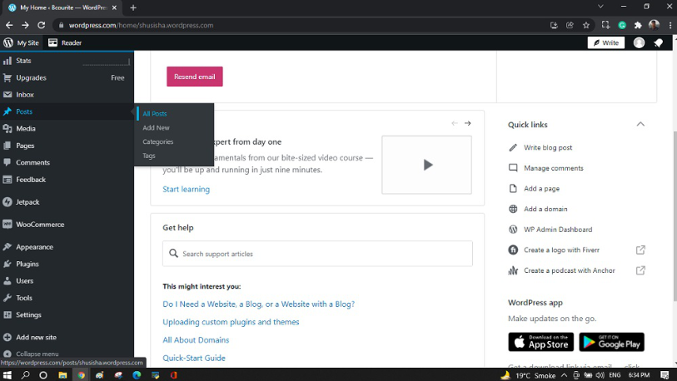The image size is (677, 381).
Task: Open the Quick-Start Guide link
Action: (194, 358)
